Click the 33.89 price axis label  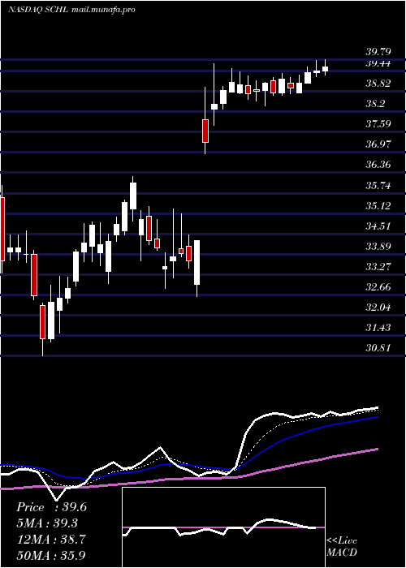point(378,247)
